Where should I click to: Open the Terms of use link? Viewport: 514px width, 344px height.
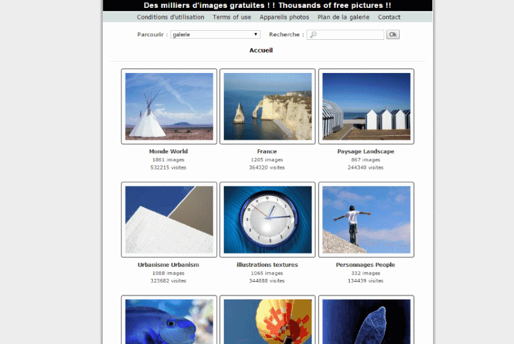tap(232, 17)
